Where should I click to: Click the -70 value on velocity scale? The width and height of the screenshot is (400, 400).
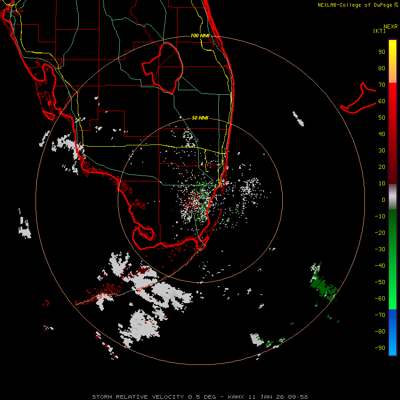[380, 315]
